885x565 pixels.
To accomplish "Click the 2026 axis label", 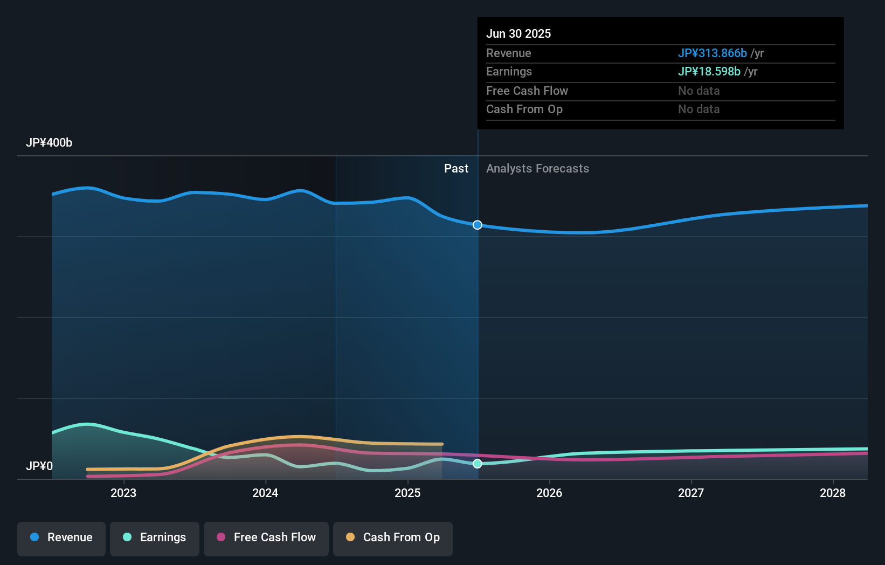I will click(549, 492).
